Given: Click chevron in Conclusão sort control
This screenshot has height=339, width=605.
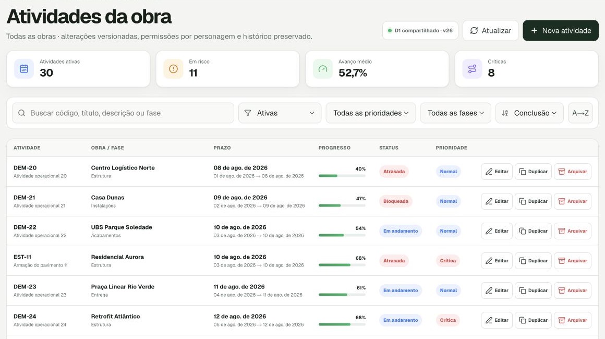Looking at the screenshot, I should 554,113.
